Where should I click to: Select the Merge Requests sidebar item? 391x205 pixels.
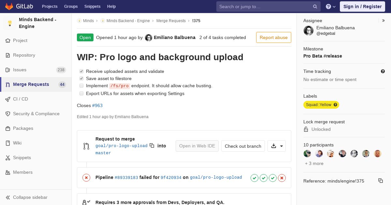[36, 85]
